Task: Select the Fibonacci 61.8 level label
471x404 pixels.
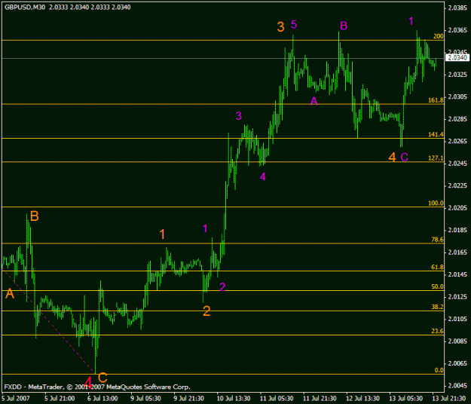Action: [x=437, y=268]
